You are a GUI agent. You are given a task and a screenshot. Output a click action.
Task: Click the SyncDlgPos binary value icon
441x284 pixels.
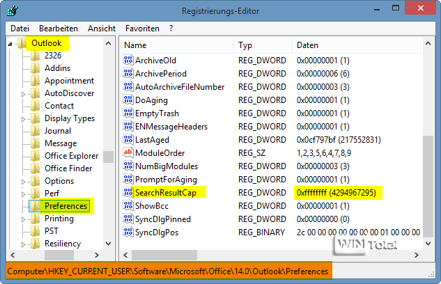pos(128,232)
